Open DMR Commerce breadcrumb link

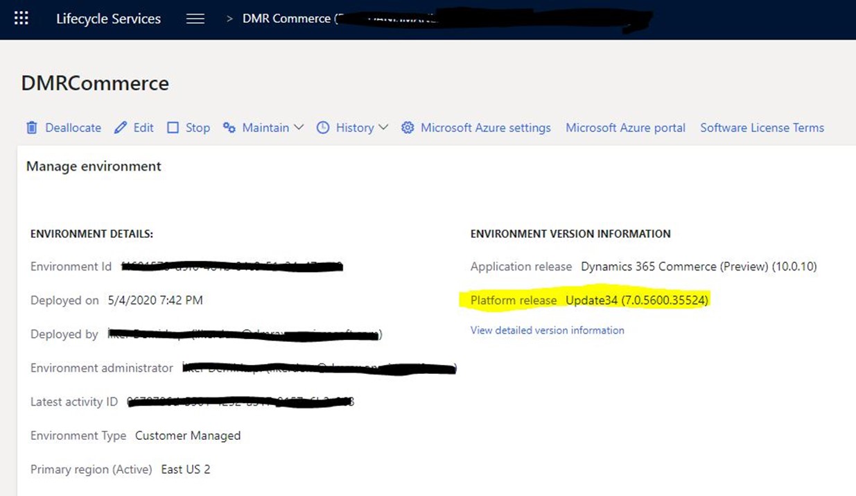coord(286,19)
